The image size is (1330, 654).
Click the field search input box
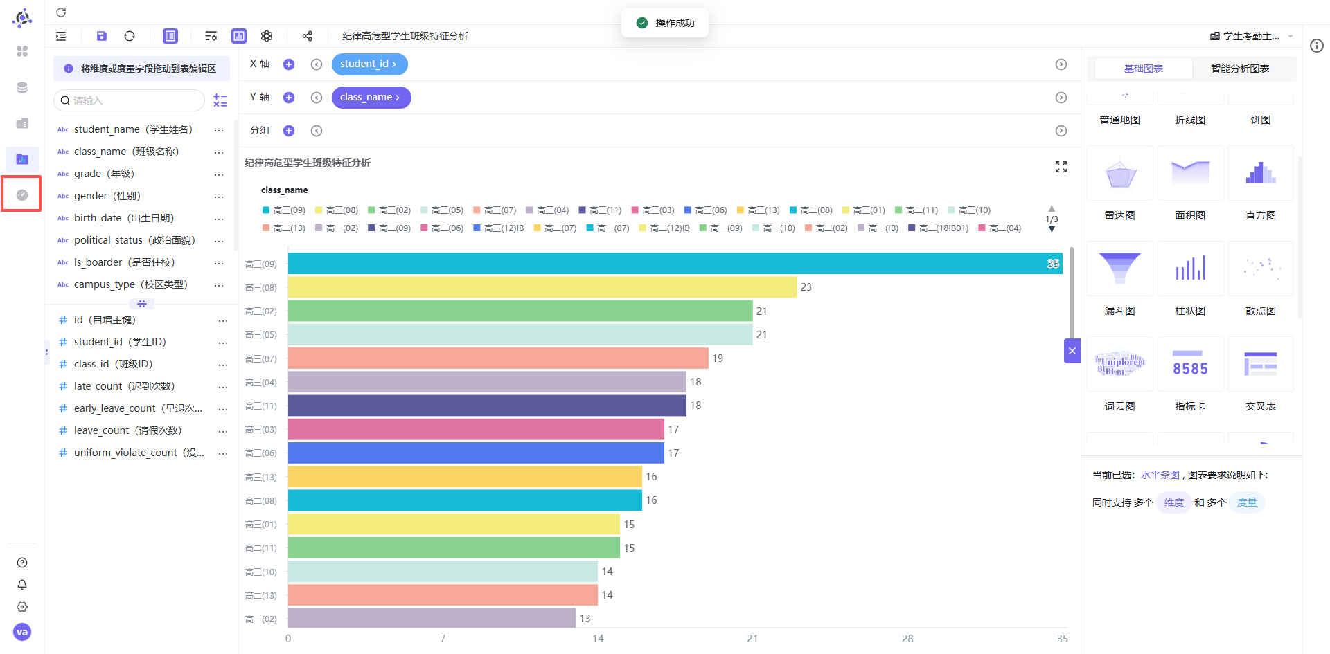[x=130, y=100]
